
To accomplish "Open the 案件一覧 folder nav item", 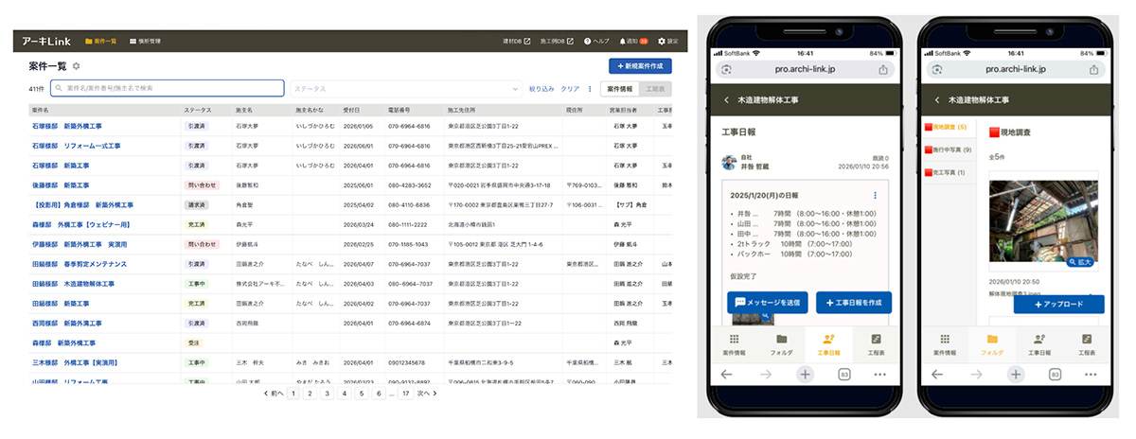I will pyautogui.click(x=100, y=42).
